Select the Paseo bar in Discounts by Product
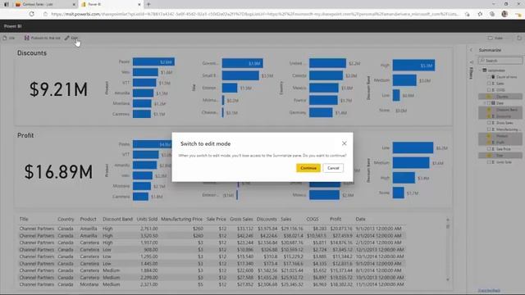This screenshot has width=525, height=295. 153,62
